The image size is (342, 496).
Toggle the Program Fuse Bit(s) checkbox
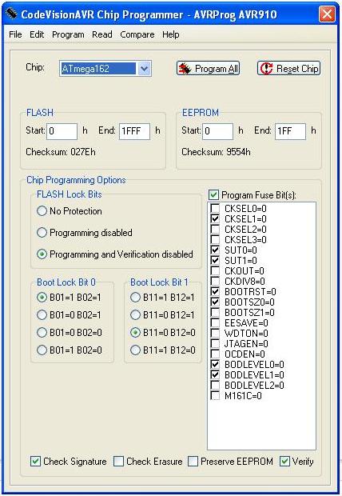pyautogui.click(x=213, y=195)
